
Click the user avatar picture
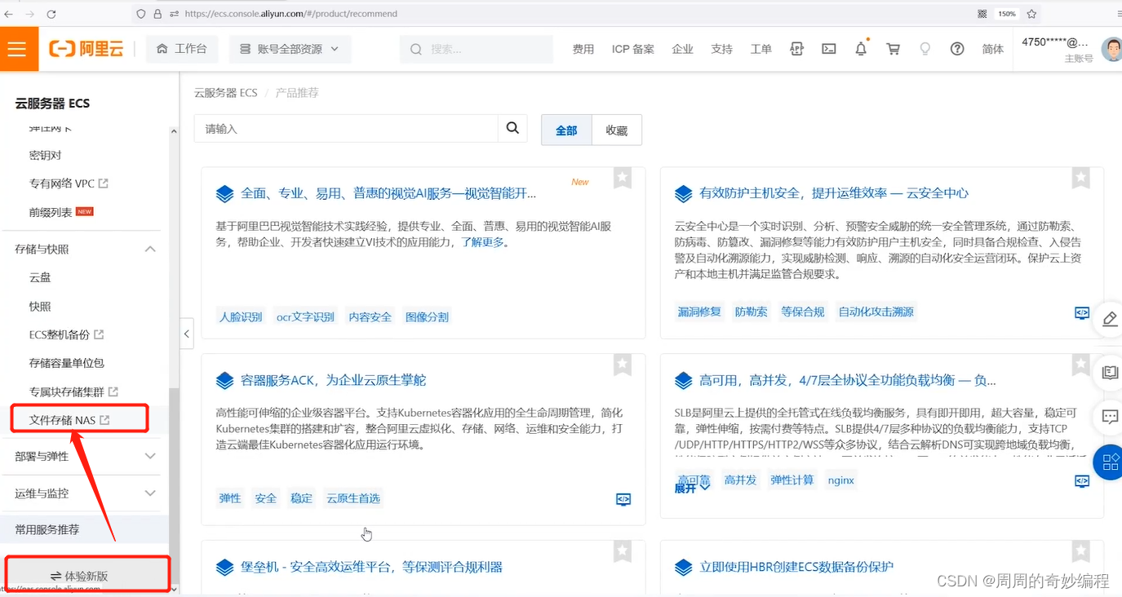pos(1111,49)
